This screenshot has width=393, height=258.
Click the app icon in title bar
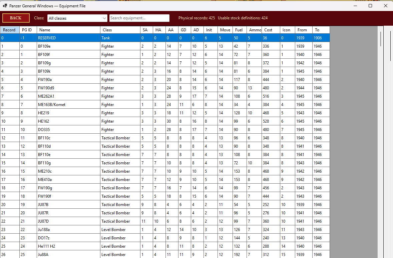[x=5, y=6]
